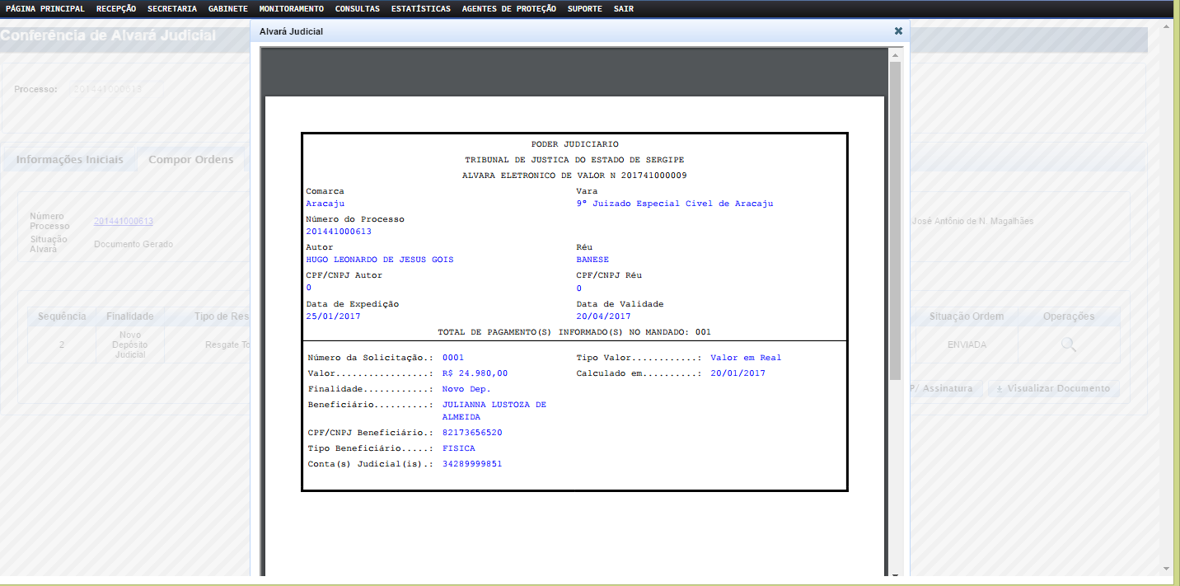
Task: Open the GABINETE menu
Action: [x=227, y=8]
